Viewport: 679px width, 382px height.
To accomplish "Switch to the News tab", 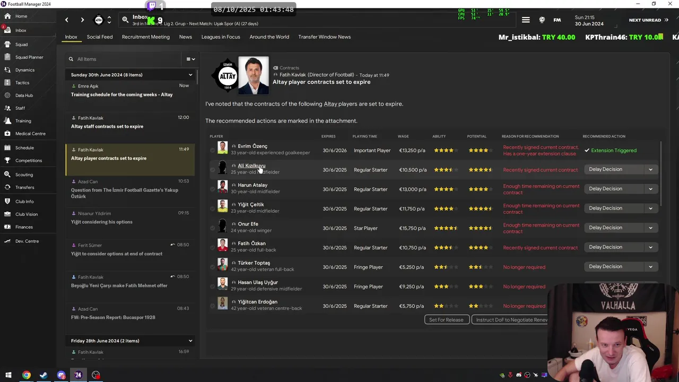I will (185, 37).
